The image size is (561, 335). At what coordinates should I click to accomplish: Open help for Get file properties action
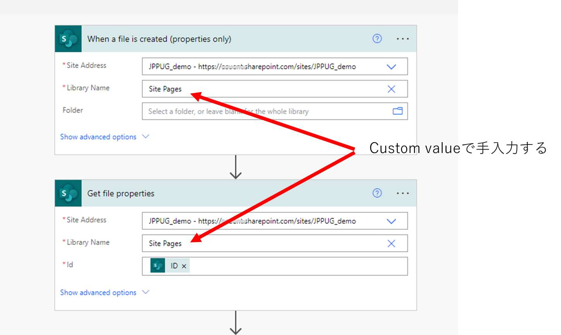point(377,193)
